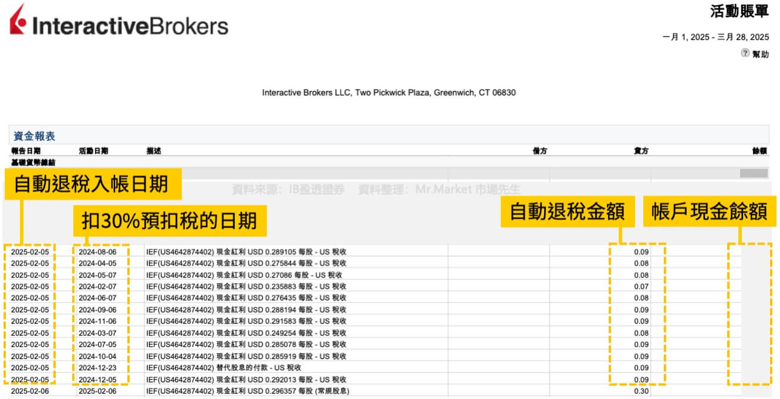This screenshot has width=780, height=399.
Task: Click activity date 2024-12-05
Action: (x=97, y=379)
